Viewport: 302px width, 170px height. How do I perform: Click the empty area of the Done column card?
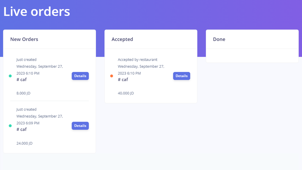252,56
